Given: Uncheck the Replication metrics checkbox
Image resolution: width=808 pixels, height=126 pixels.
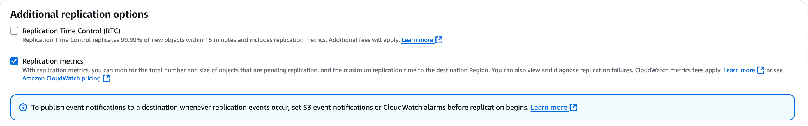Looking at the screenshot, I should (x=14, y=61).
